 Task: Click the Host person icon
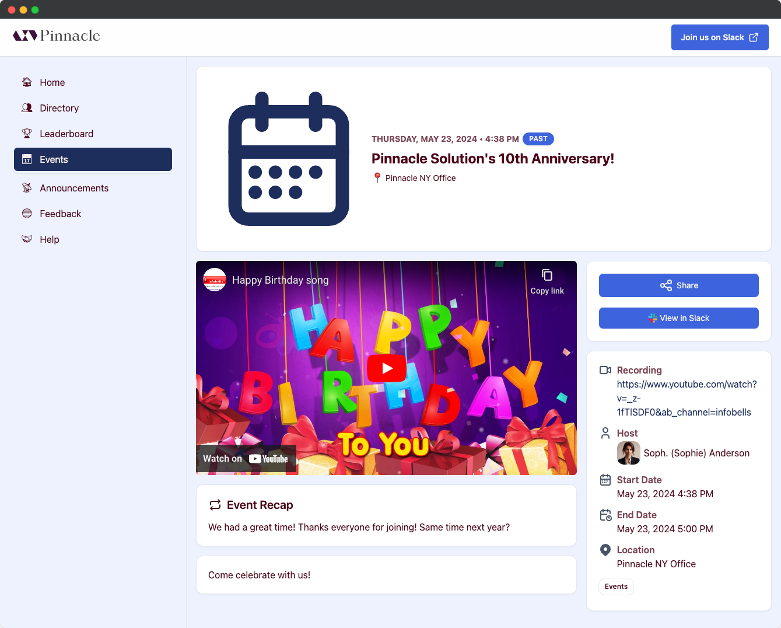[x=605, y=433]
